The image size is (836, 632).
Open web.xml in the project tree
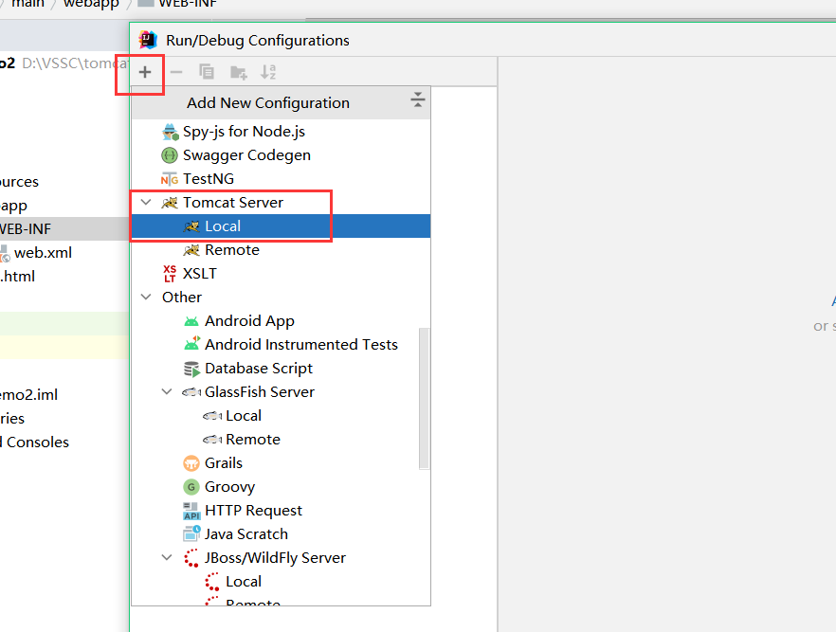(43, 253)
